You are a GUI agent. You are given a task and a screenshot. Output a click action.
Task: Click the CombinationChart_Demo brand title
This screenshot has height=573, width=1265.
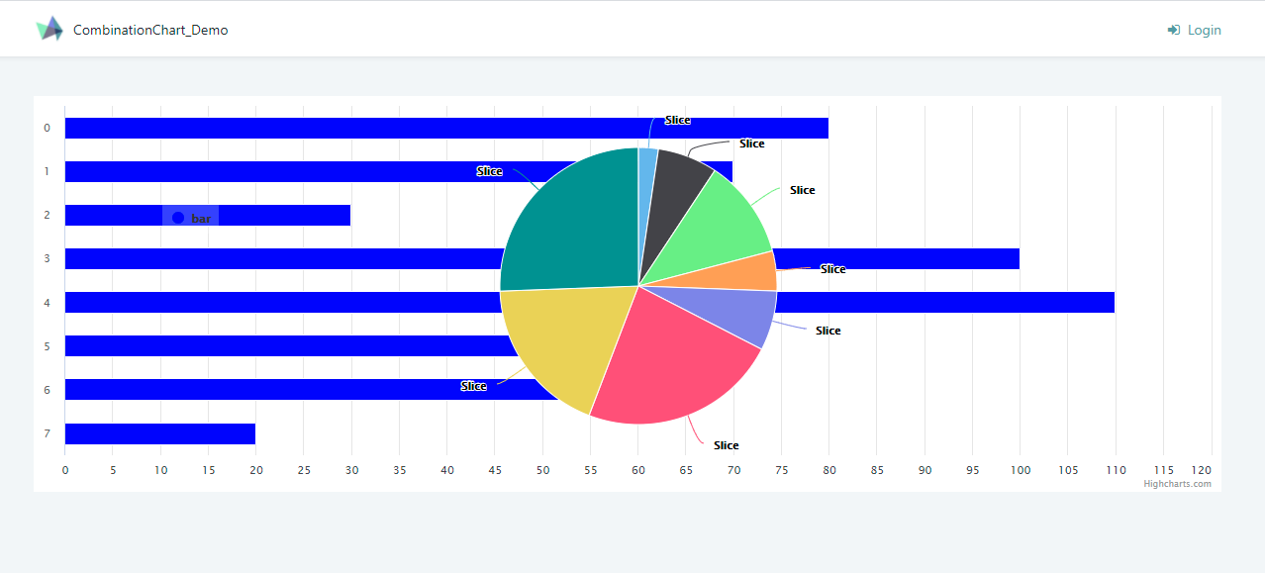click(149, 31)
